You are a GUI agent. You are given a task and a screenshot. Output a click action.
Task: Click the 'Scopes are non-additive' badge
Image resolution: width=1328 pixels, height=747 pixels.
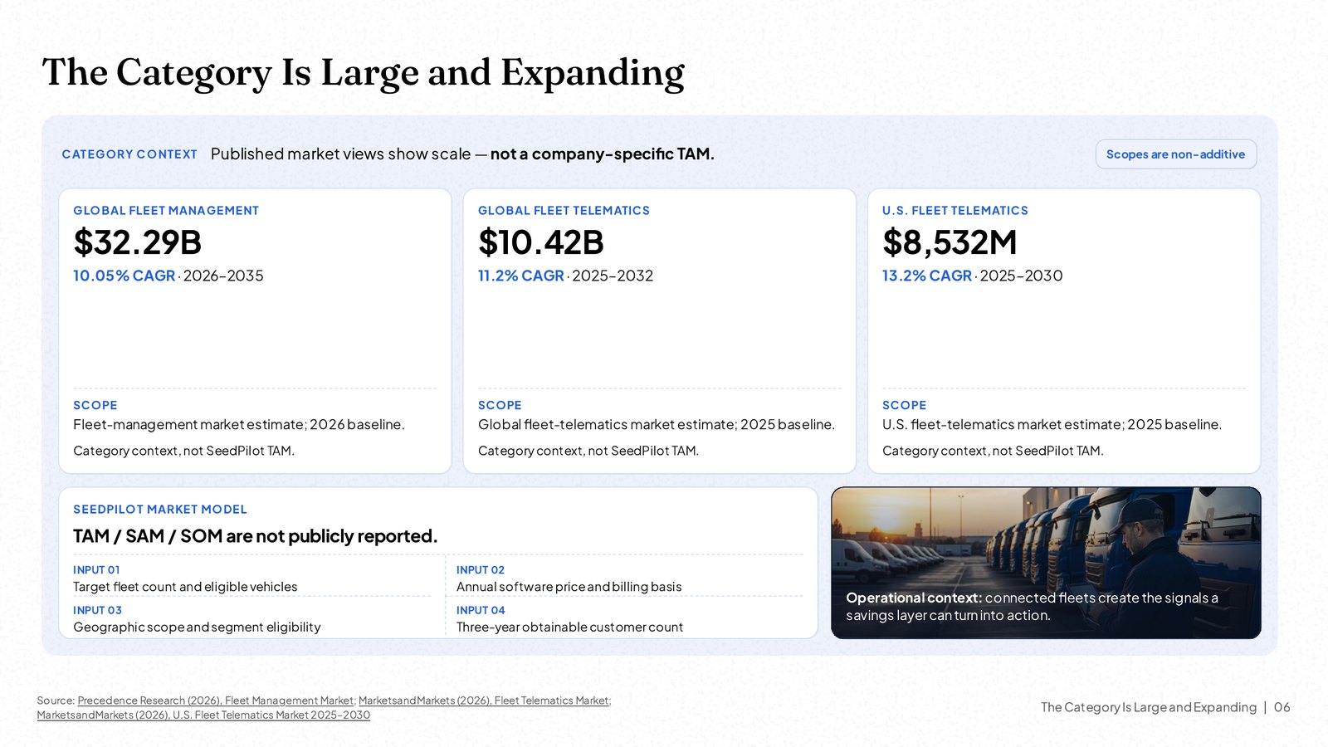[1175, 154]
